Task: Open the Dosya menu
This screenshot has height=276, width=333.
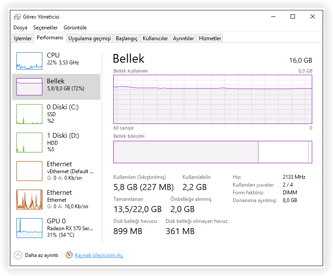Action: coord(20,28)
